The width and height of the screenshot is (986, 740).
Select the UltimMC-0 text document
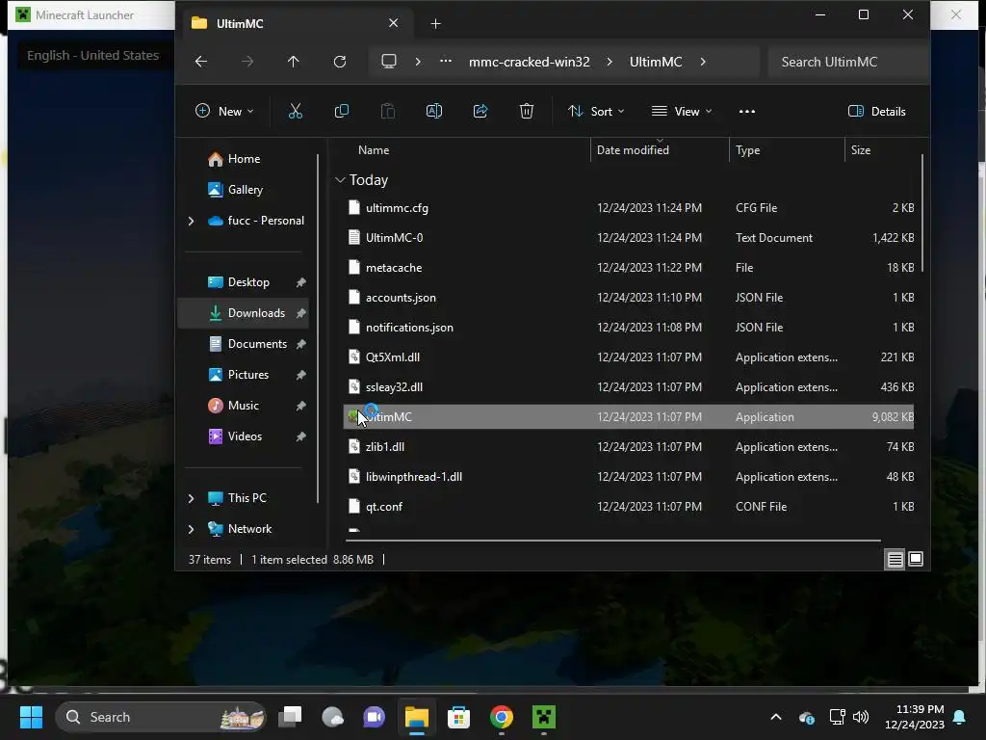[x=629, y=238]
